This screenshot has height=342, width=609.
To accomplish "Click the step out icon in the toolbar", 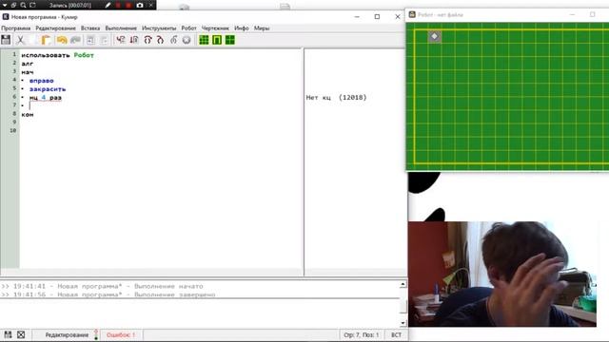I will tap(173, 40).
